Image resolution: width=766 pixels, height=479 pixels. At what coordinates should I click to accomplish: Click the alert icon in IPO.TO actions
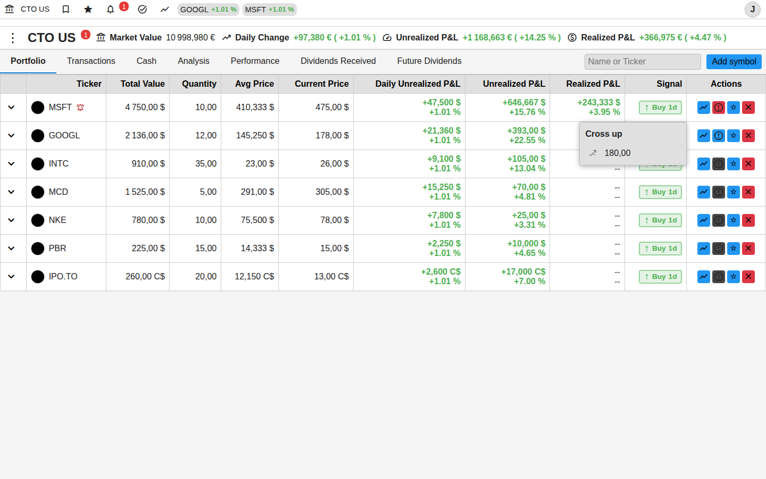point(719,277)
